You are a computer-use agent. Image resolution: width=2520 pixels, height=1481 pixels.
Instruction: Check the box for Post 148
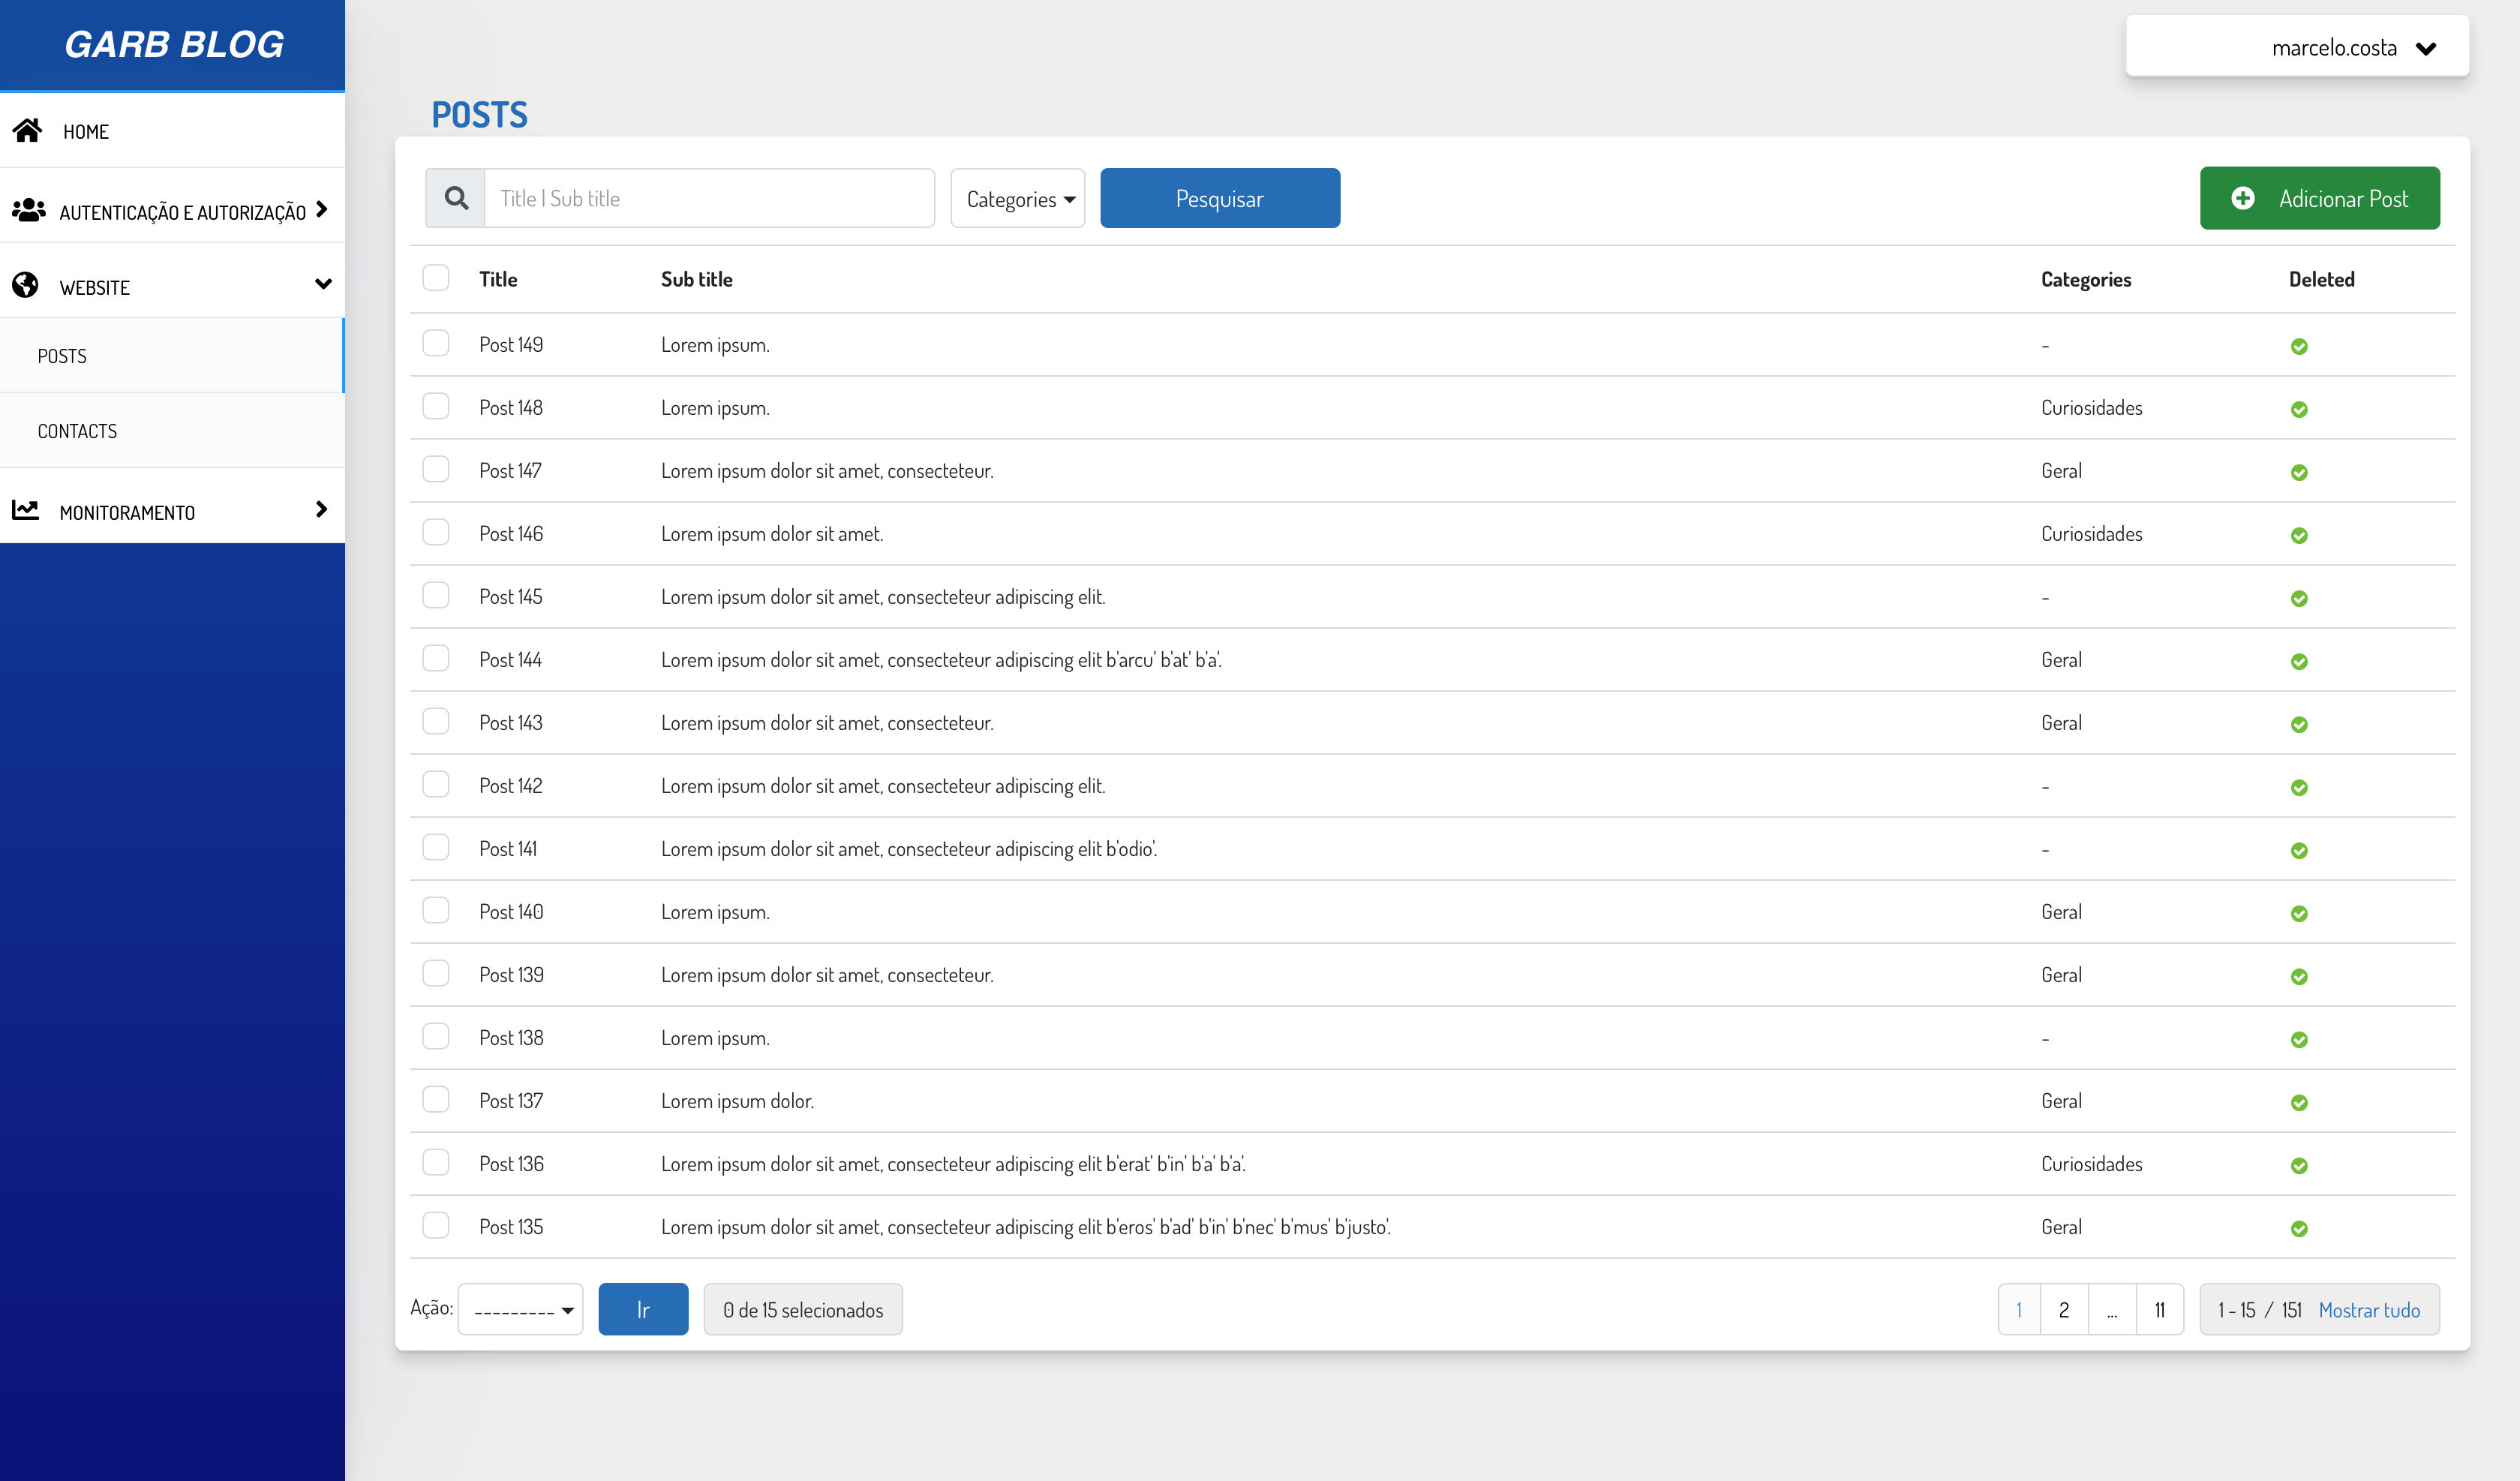436,406
